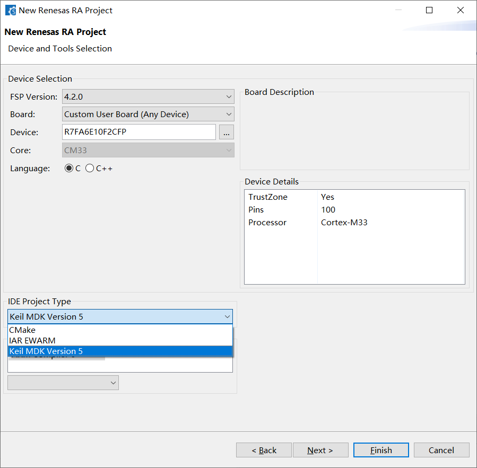Click the Cancel button
Screen dimensions: 477x468
pos(441,450)
